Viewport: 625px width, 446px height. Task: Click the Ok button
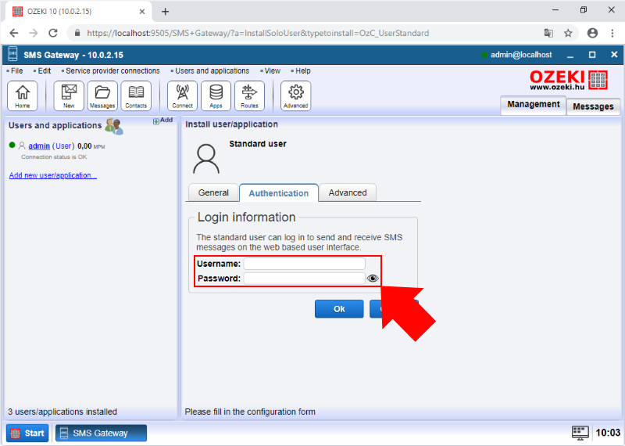pyautogui.click(x=339, y=308)
